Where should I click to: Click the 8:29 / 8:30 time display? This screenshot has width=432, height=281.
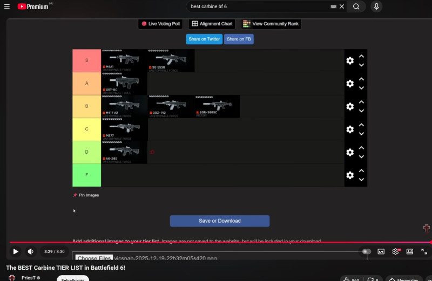pos(55,251)
